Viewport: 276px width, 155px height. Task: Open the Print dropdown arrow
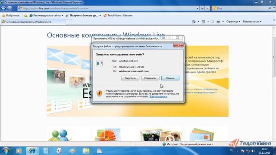tap(223, 22)
